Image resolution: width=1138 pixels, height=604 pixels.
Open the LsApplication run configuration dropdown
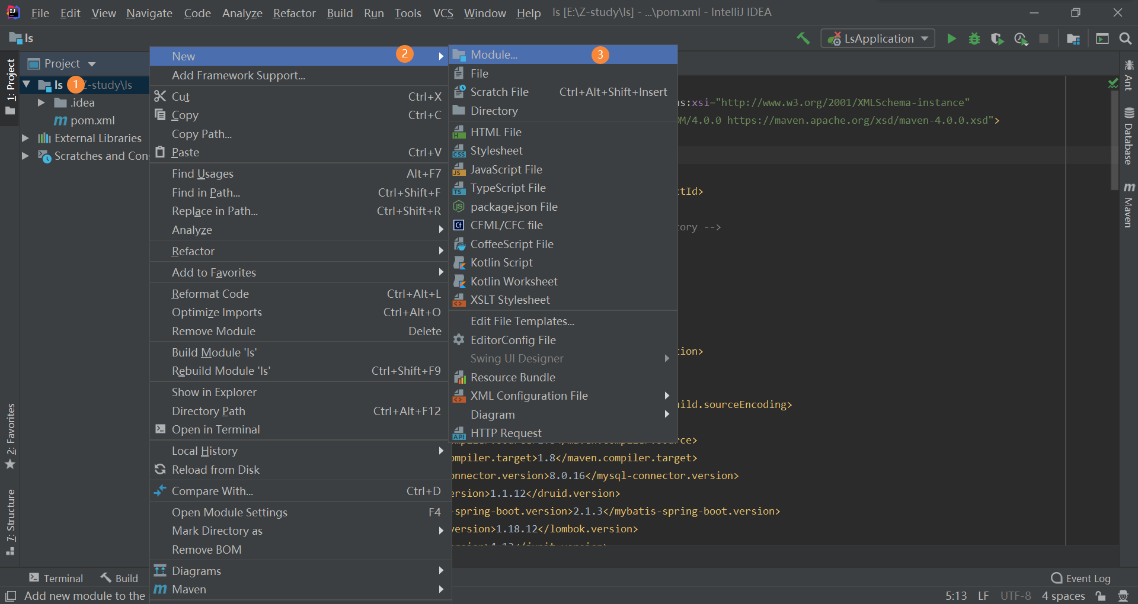click(x=878, y=38)
